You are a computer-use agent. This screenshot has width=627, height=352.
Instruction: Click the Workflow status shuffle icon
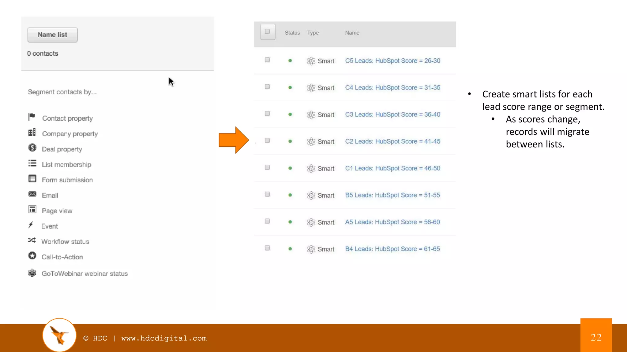pyautogui.click(x=32, y=240)
